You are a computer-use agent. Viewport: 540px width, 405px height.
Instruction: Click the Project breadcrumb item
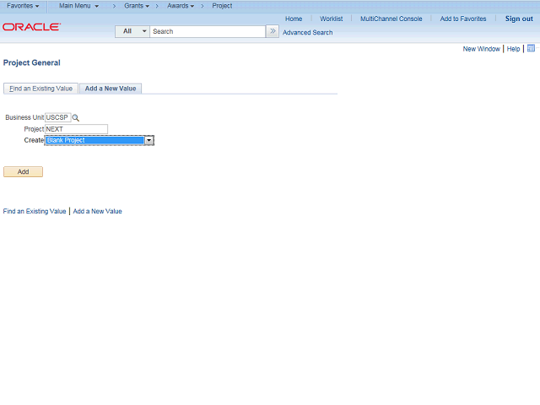pos(222,6)
